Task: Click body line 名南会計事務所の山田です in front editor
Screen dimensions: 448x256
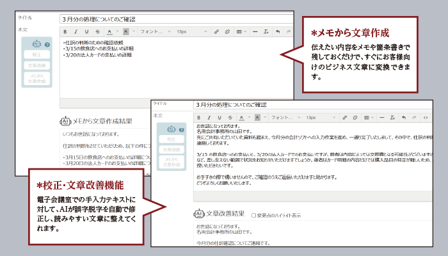Action: (224, 131)
